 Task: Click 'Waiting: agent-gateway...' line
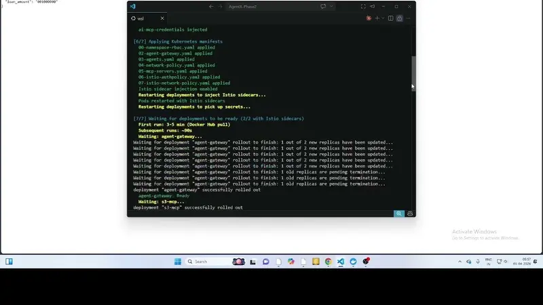(170, 136)
